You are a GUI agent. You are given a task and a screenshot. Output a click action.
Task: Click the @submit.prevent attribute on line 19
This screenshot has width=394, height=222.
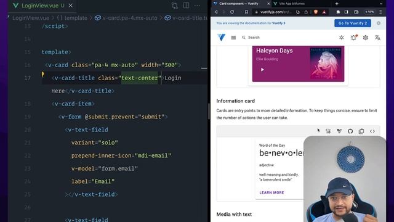(x=124, y=117)
